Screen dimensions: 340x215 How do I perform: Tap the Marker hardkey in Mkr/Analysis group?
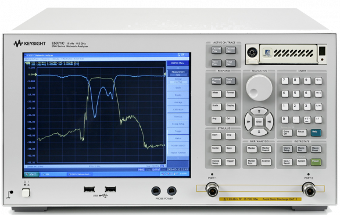[x=252, y=149]
